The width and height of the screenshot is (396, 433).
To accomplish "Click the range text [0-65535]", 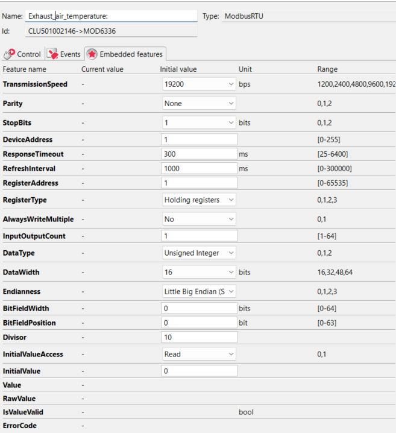I will (333, 183).
